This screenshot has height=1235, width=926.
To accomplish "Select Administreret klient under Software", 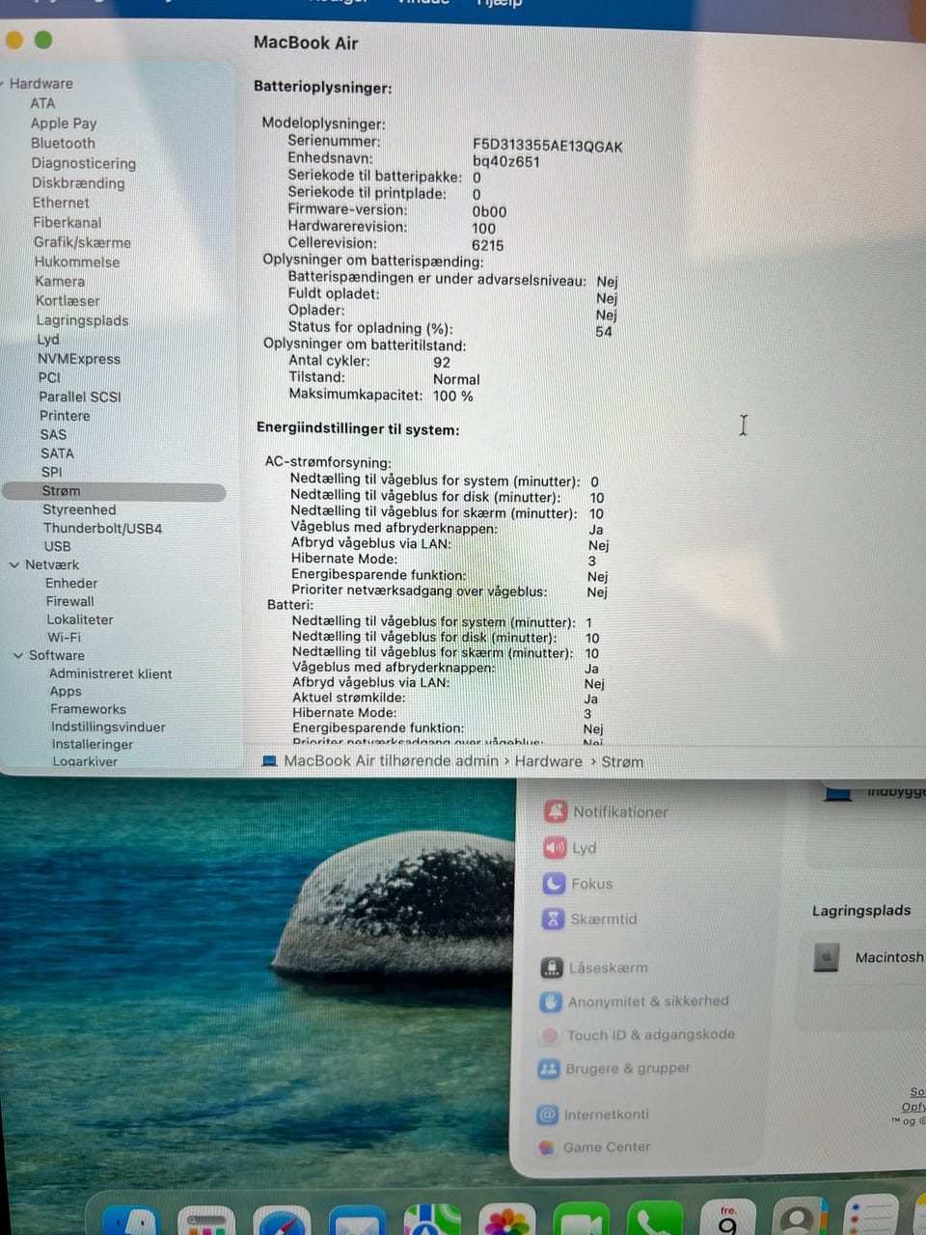I will click(111, 673).
